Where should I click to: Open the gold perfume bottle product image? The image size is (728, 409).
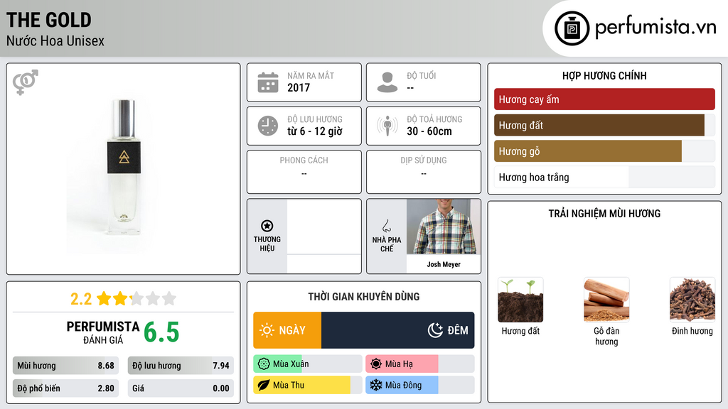pos(124,168)
